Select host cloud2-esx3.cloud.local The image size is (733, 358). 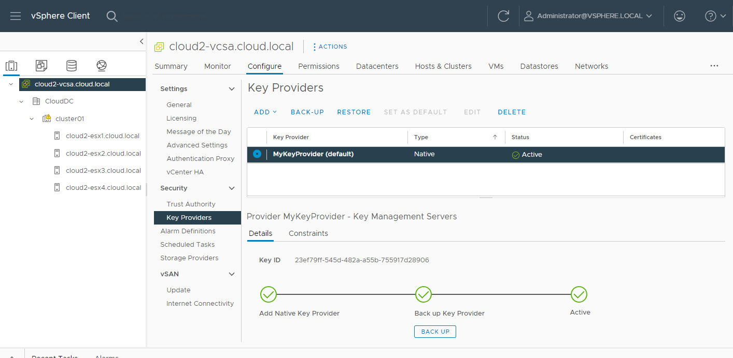click(x=103, y=170)
